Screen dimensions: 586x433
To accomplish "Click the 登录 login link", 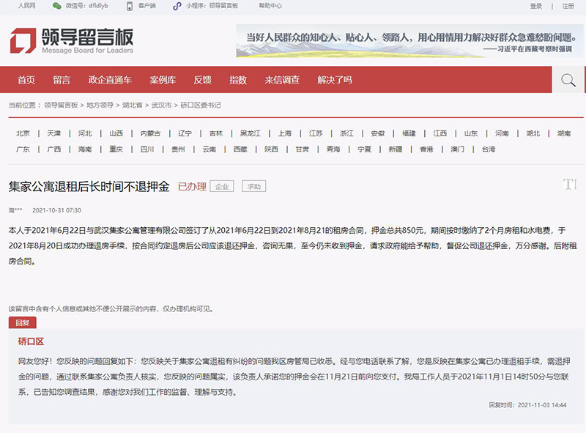I will pyautogui.click(x=536, y=6).
